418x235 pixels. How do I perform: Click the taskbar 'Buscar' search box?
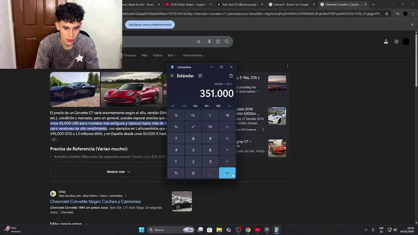(171, 230)
